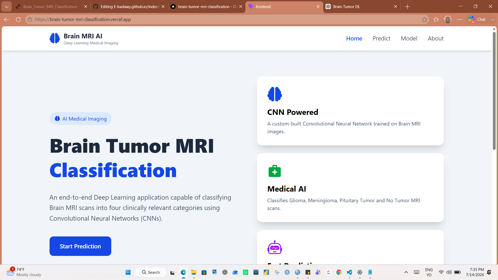Open the tab search dropdown arrow

tap(6, 7)
